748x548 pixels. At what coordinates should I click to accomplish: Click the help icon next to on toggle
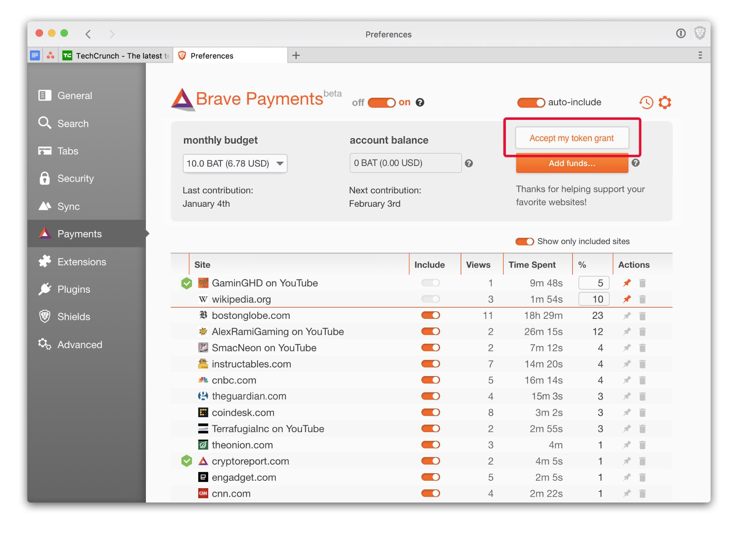pyautogui.click(x=420, y=102)
